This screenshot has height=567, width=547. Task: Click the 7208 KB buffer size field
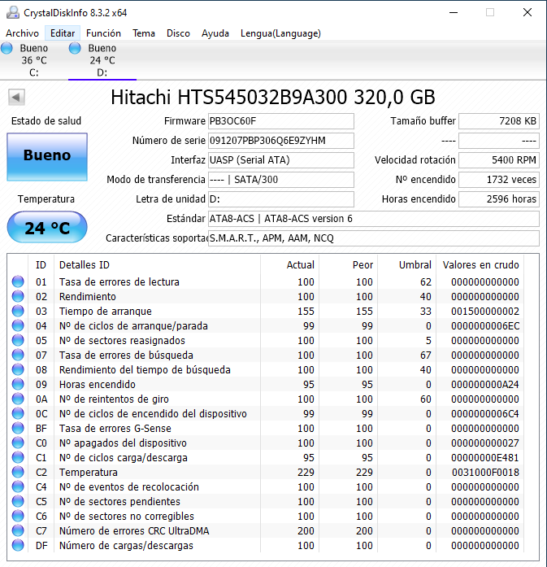tap(499, 121)
